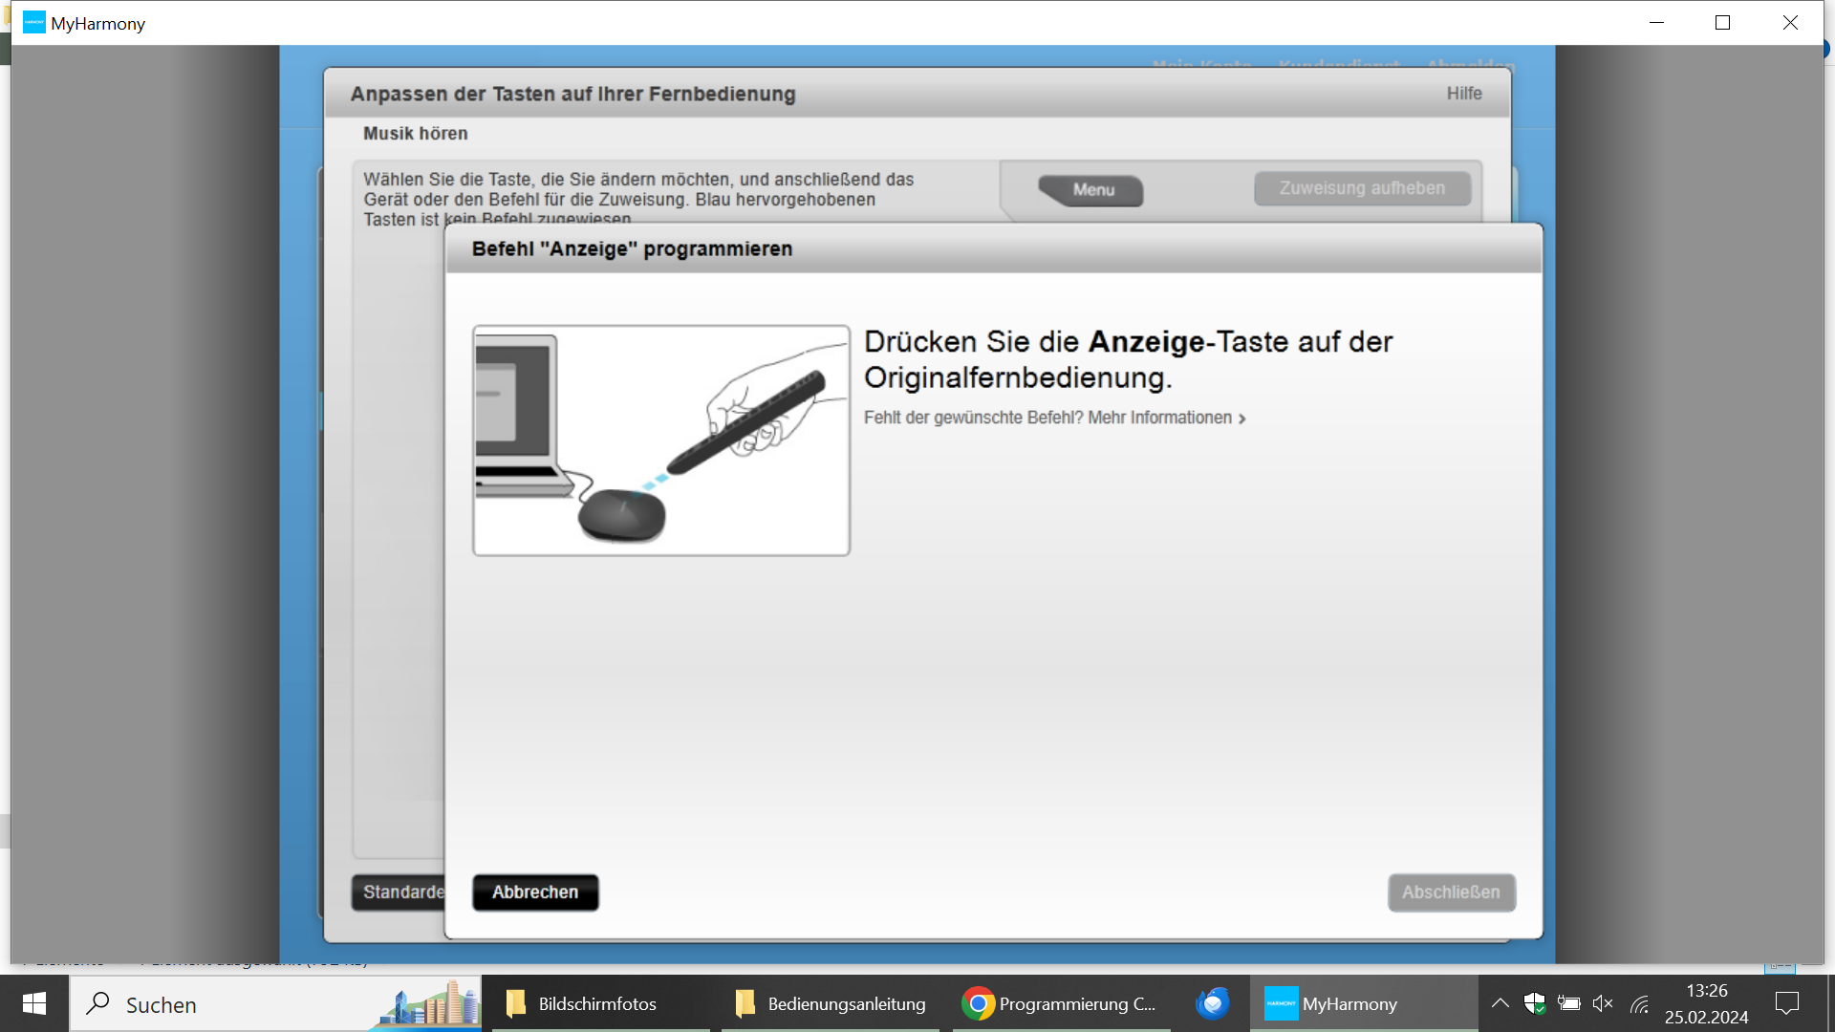Click the remote-and-hub illustration image
Image resolution: width=1835 pixels, height=1032 pixels.
pyautogui.click(x=660, y=441)
